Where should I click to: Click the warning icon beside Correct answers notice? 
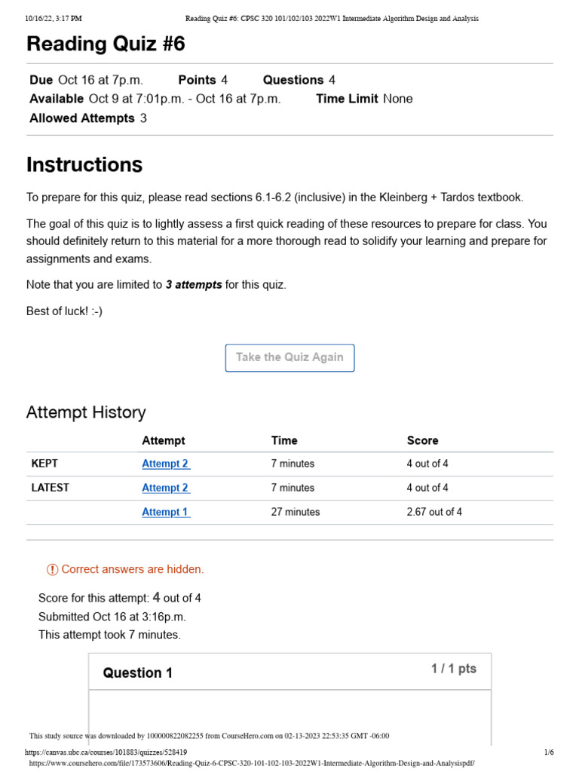pyautogui.click(x=52, y=570)
